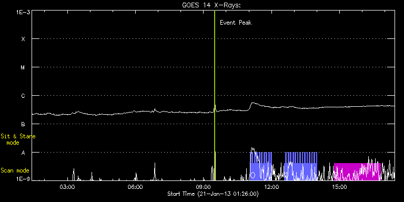Click the green Event Peak vertical line
Image resolution: width=404 pixels, height=202 pixels.
point(215,95)
